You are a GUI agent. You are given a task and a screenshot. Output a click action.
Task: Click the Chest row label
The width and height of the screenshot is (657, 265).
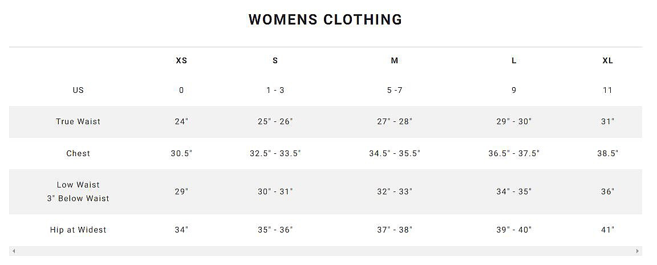pyautogui.click(x=78, y=154)
